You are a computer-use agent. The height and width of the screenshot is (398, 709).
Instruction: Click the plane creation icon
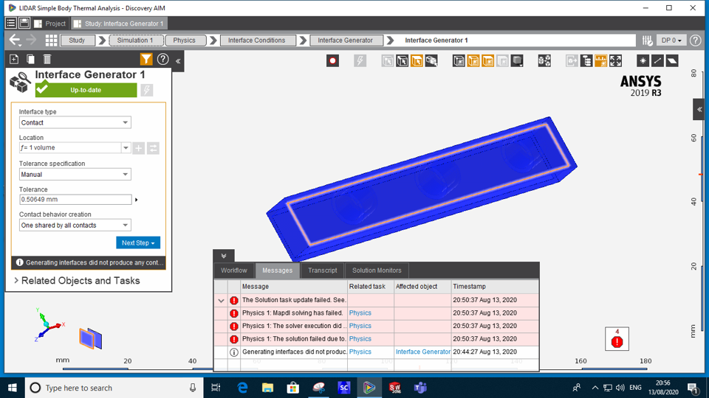(x=672, y=60)
